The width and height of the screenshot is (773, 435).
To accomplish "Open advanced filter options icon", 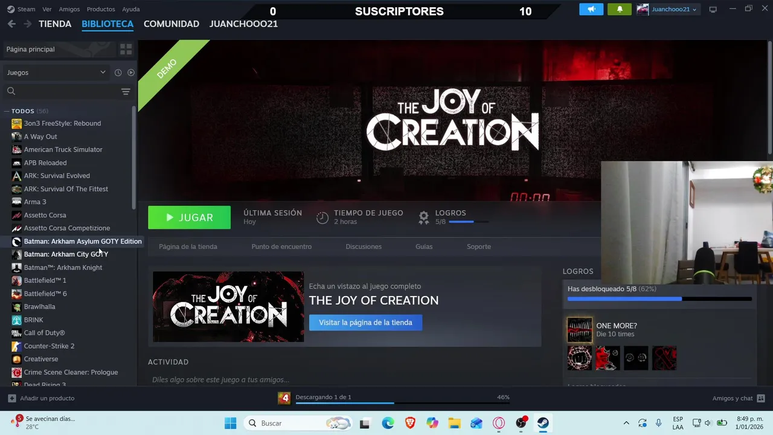I will pos(126,91).
